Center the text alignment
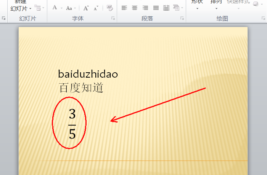The image size is (267, 175). 135,8
